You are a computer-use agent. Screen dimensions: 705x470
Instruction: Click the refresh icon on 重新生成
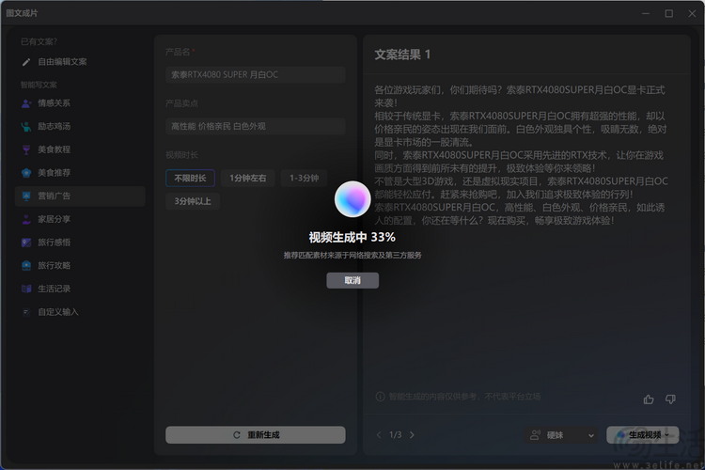pyautogui.click(x=237, y=435)
